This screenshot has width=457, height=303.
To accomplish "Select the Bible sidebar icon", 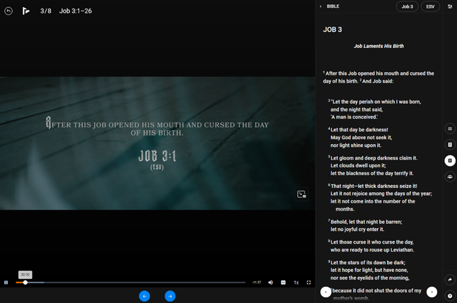I will coord(450,161).
